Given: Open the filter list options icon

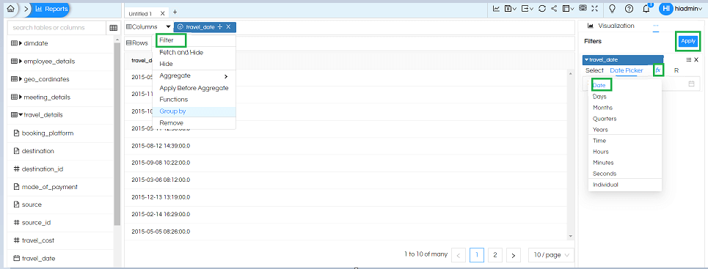Looking at the screenshot, I should [x=689, y=59].
